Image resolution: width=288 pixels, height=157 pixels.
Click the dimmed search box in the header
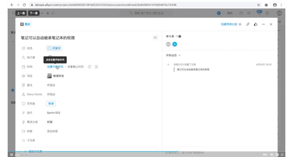(x=146, y=13)
